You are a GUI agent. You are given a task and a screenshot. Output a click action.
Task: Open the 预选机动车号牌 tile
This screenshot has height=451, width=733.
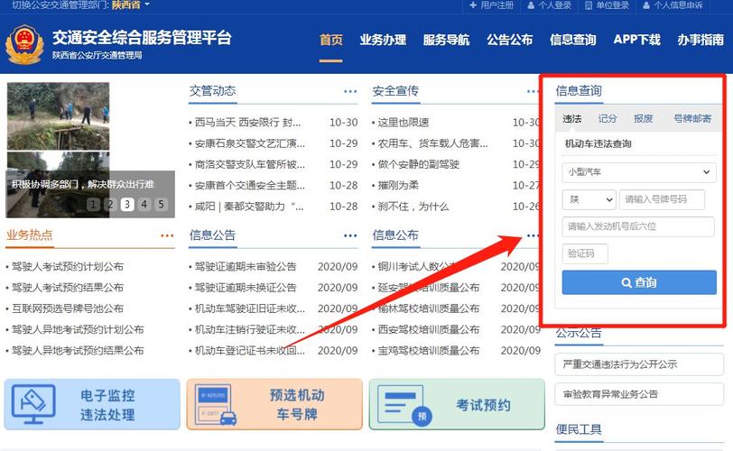[274, 404]
